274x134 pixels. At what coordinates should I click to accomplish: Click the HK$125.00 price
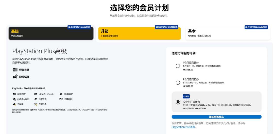tap(188, 70)
